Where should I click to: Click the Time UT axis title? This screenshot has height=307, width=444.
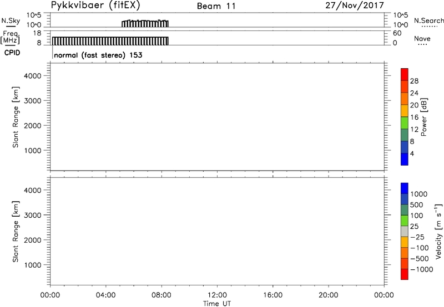click(x=217, y=304)
